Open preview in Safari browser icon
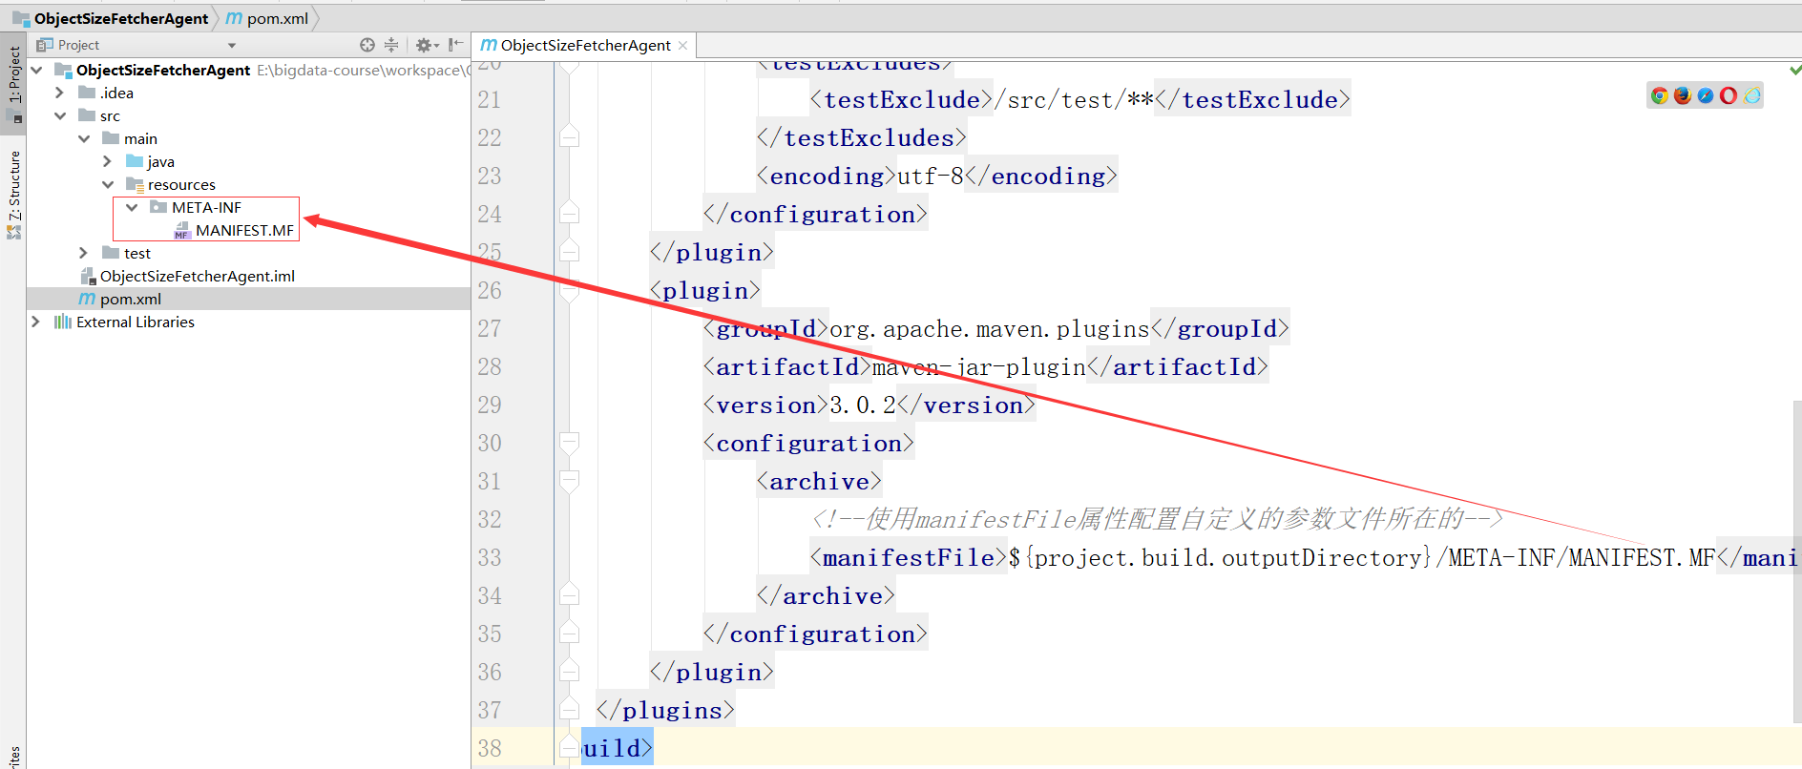 (1706, 95)
